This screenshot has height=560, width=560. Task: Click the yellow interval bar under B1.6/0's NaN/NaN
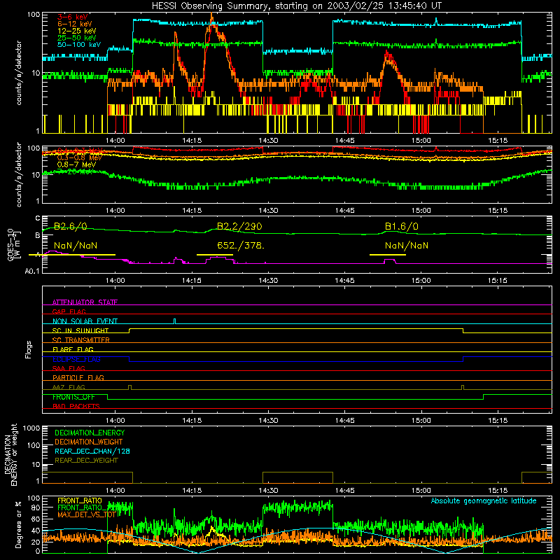pos(388,255)
